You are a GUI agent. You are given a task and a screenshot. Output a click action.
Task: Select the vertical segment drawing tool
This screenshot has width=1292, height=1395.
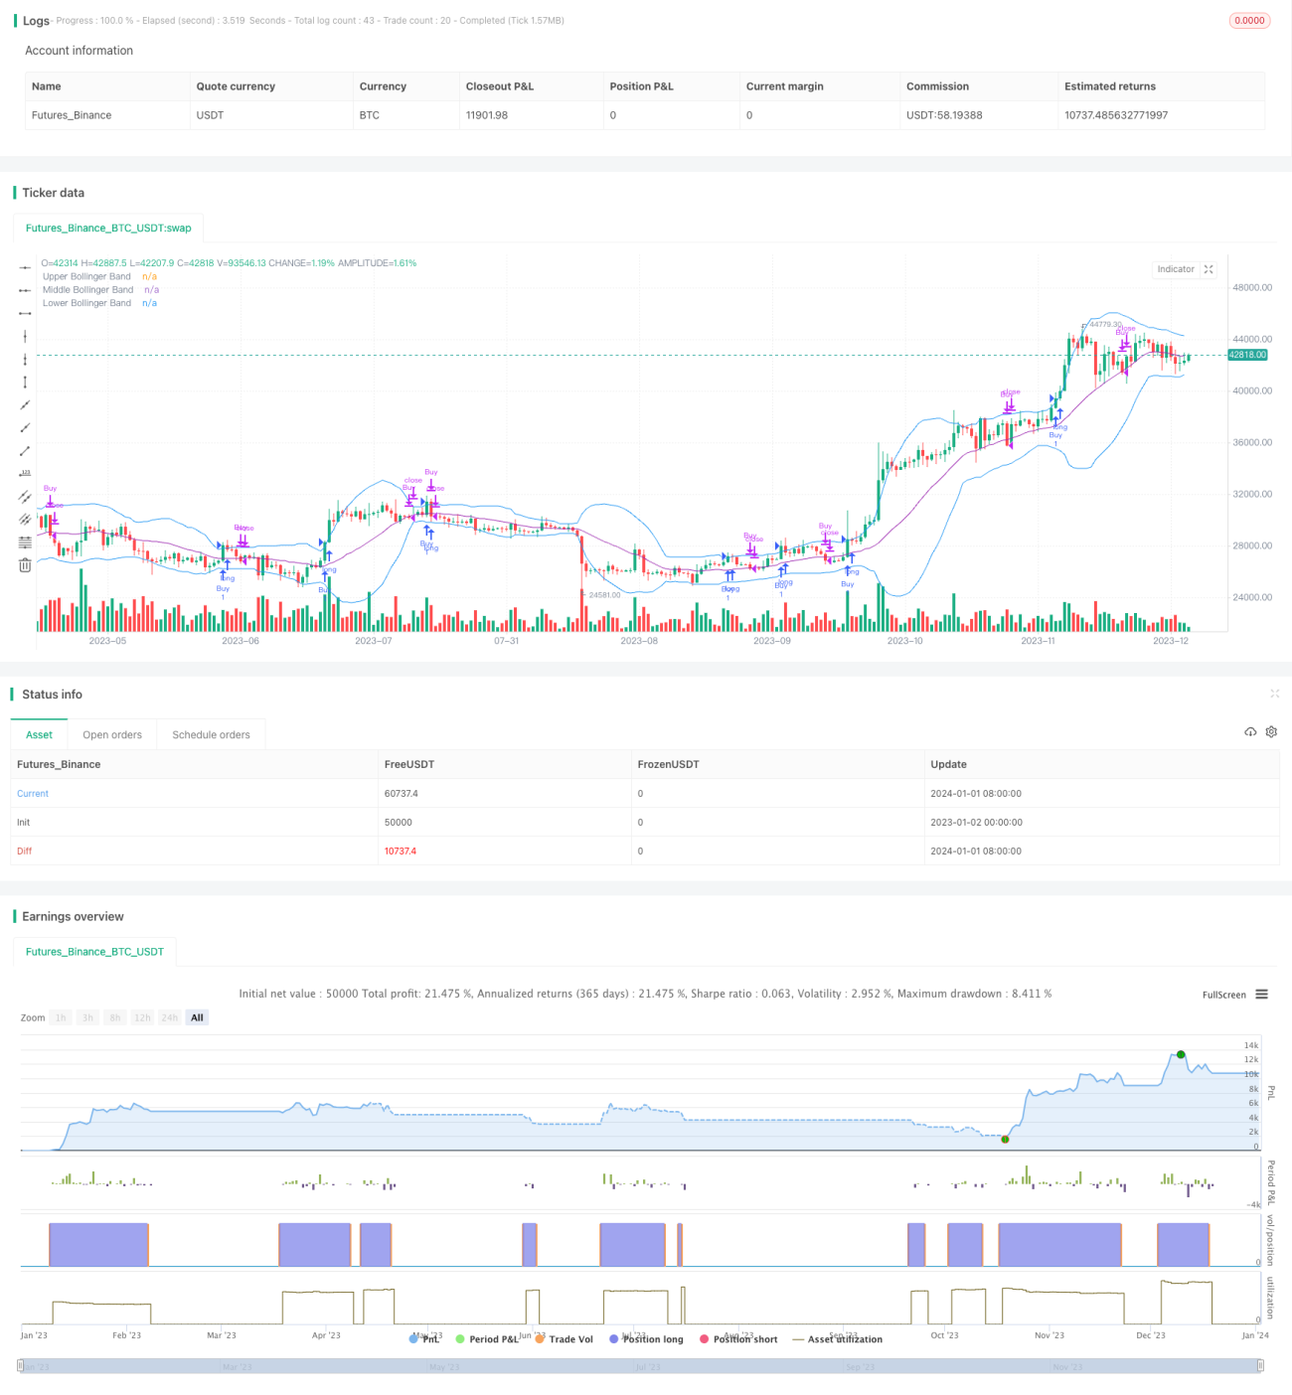(x=25, y=382)
